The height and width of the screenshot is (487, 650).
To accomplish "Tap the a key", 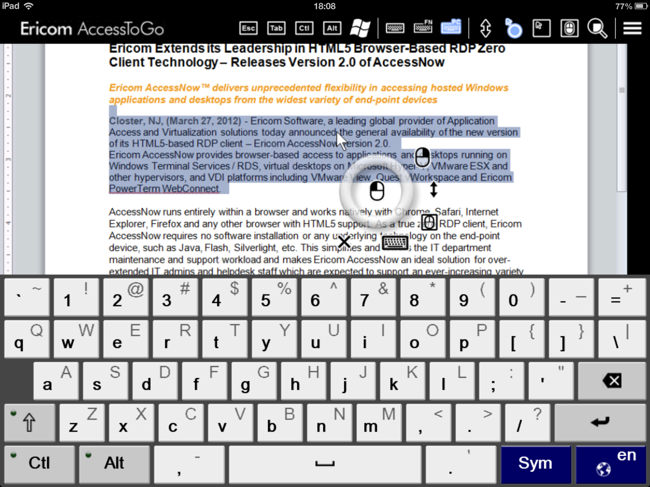I will coord(56,380).
